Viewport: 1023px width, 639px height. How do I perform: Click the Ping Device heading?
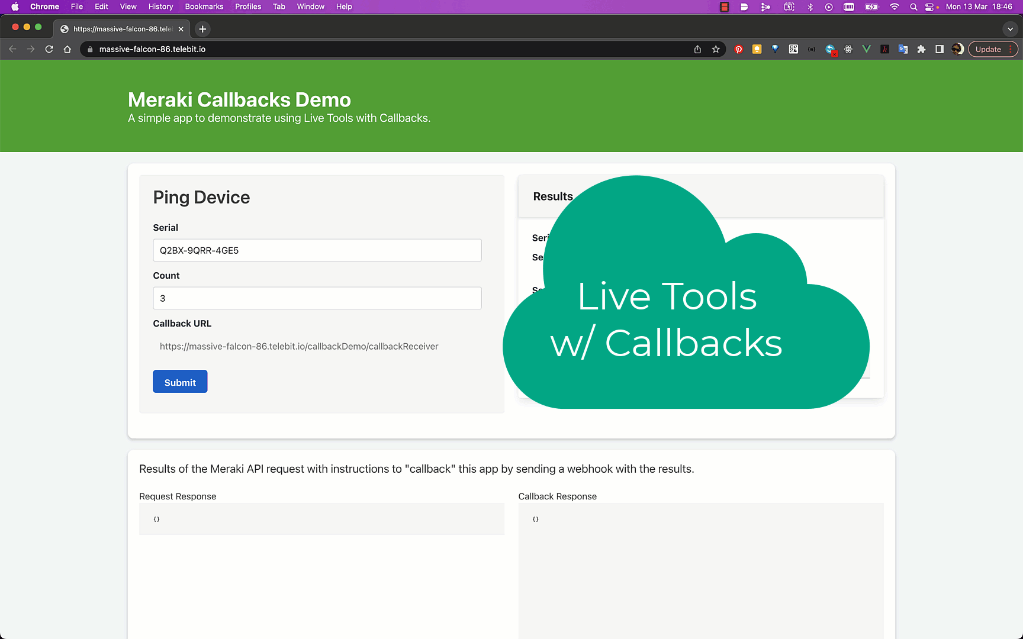(201, 197)
